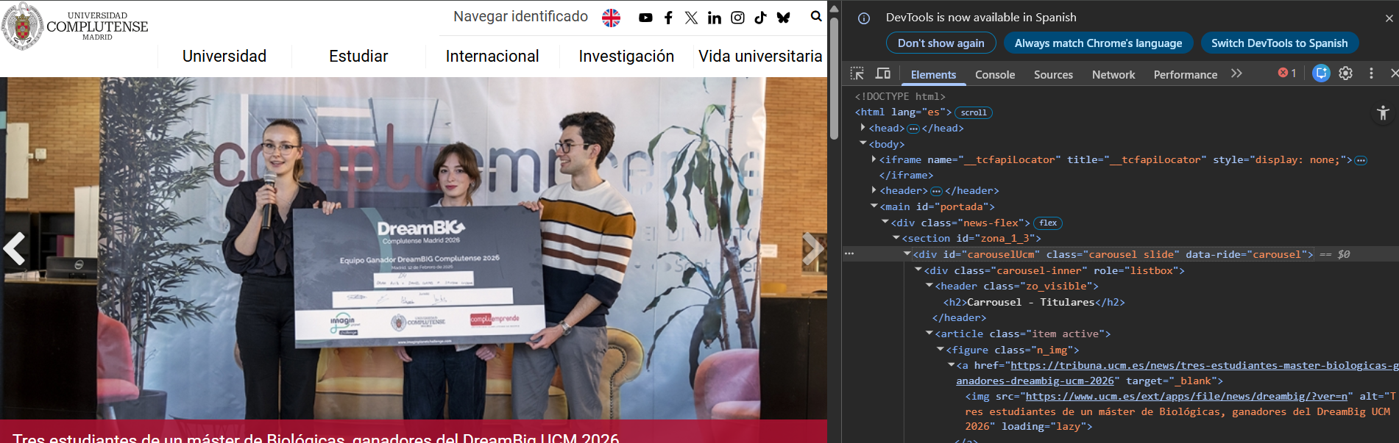Go to next carousel slide arrow
This screenshot has height=443, width=1399.
tap(812, 248)
